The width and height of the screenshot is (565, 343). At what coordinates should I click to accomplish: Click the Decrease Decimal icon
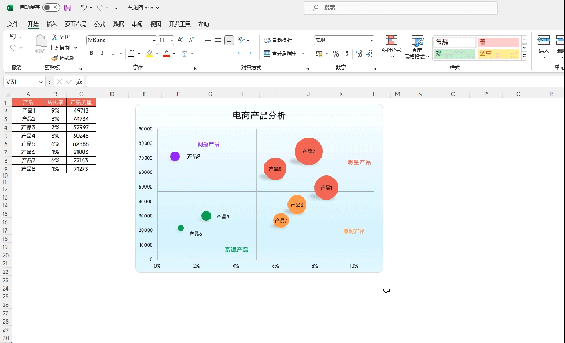point(370,53)
